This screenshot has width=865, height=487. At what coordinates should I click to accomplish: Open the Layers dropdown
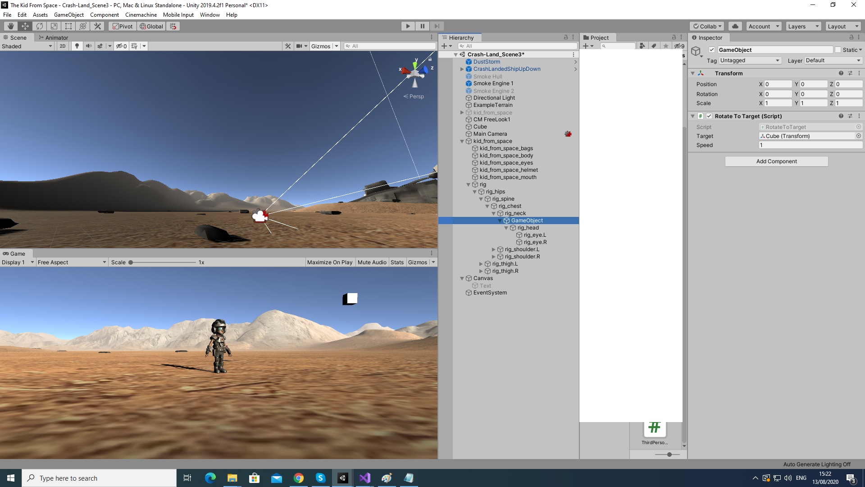[802, 26]
